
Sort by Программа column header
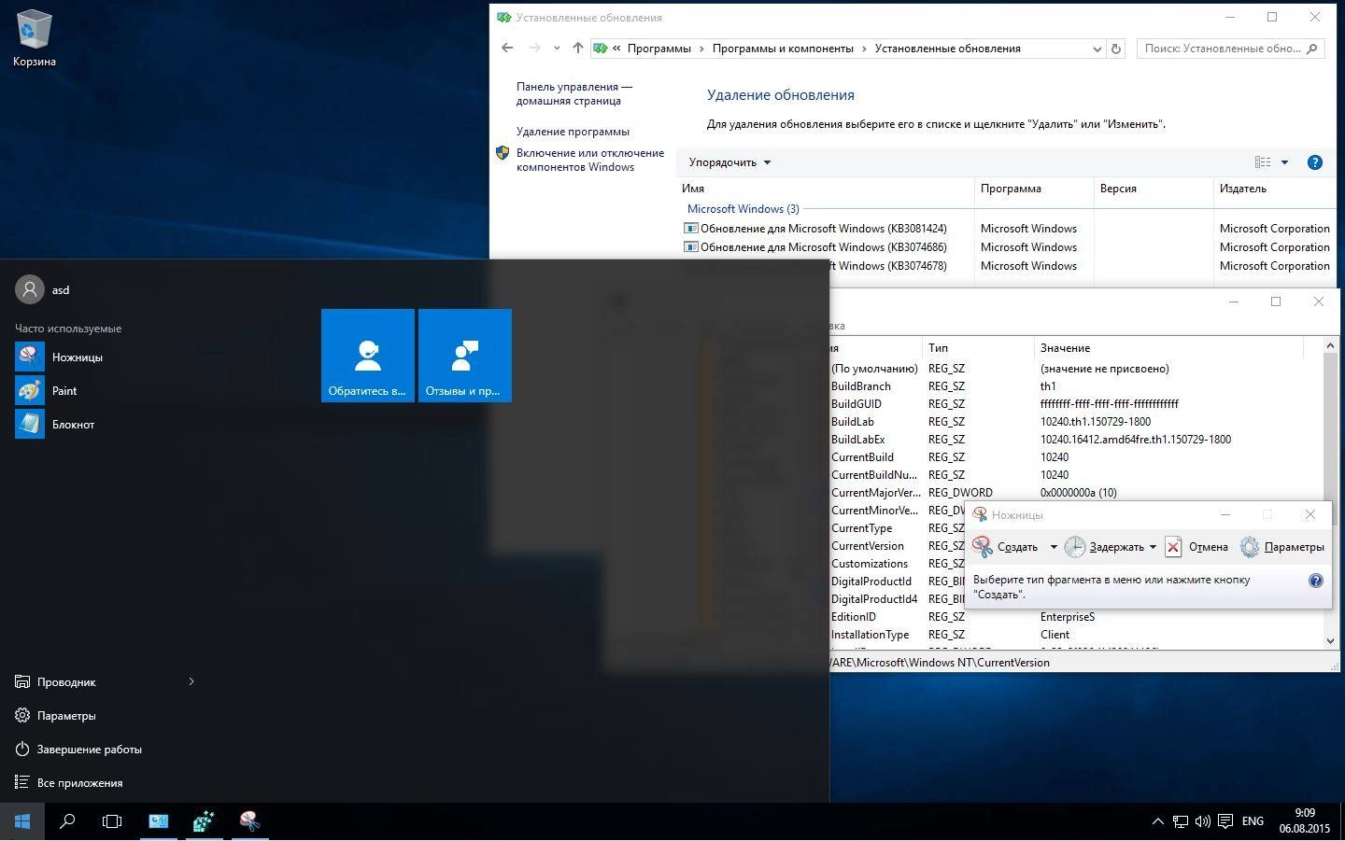[1034, 189]
